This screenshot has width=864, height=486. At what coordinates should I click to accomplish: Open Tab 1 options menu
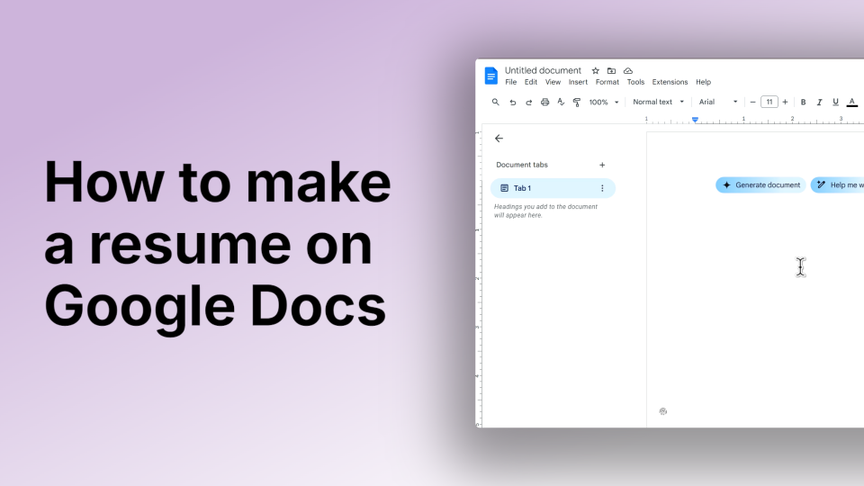coord(602,188)
